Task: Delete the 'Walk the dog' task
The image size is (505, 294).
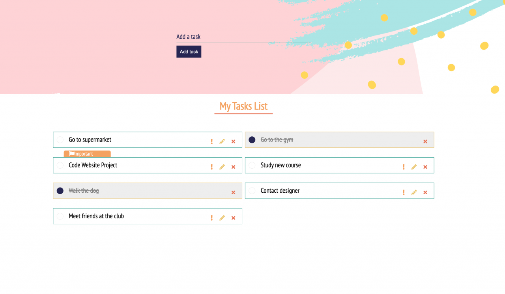Action: point(233,192)
